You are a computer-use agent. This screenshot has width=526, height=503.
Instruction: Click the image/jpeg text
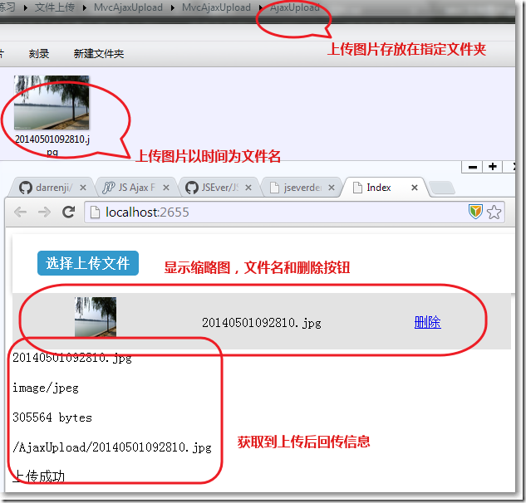click(46, 388)
